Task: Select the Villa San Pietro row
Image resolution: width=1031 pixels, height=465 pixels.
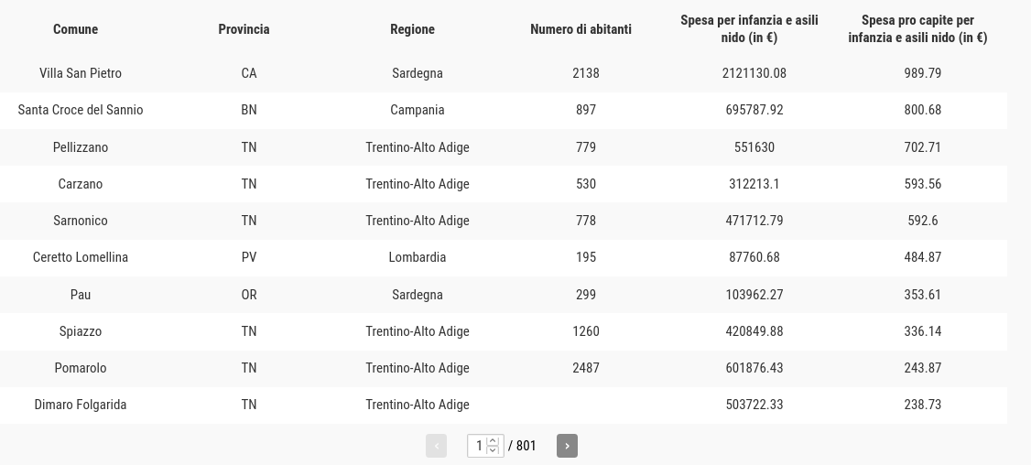Action: [504, 73]
